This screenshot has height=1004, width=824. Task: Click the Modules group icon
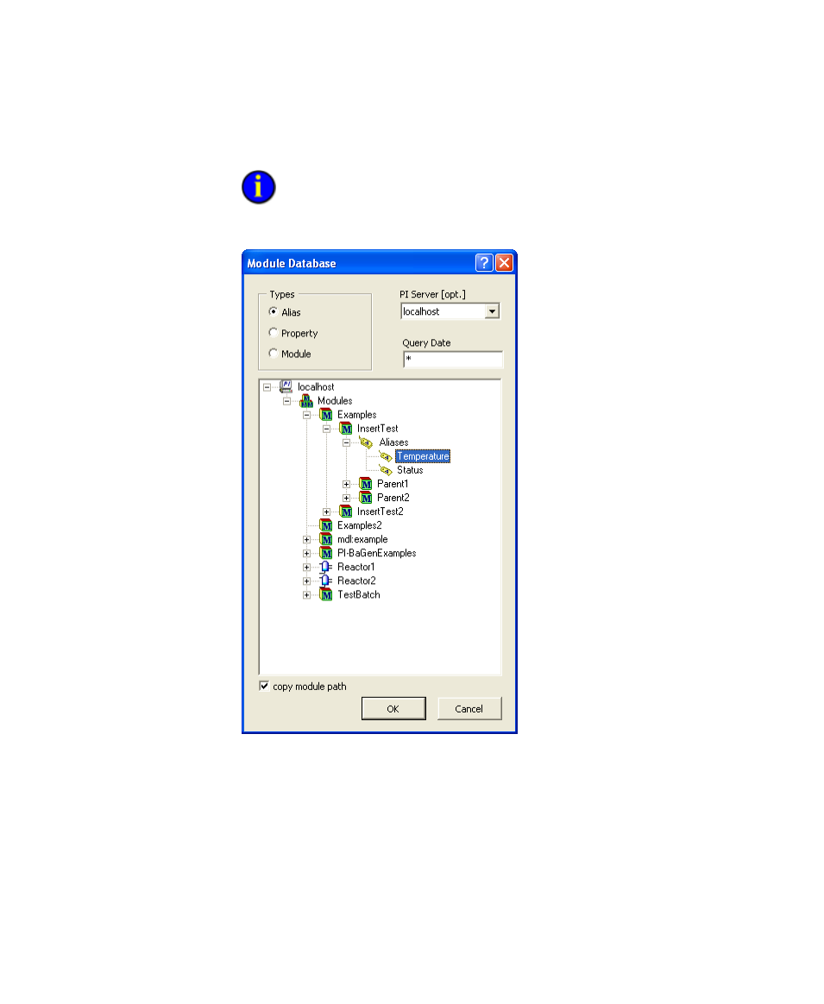tap(306, 401)
